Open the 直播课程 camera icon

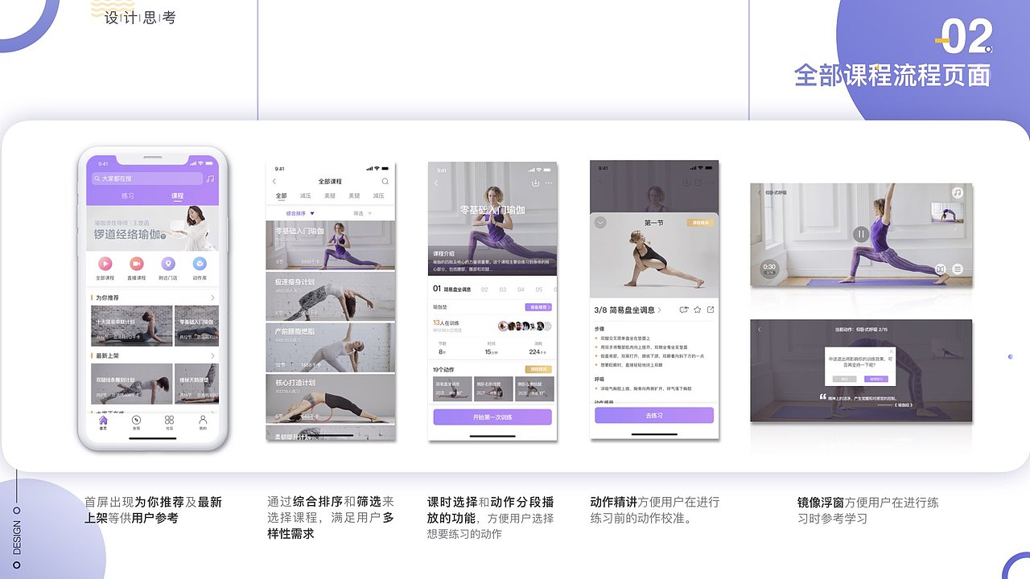(136, 263)
